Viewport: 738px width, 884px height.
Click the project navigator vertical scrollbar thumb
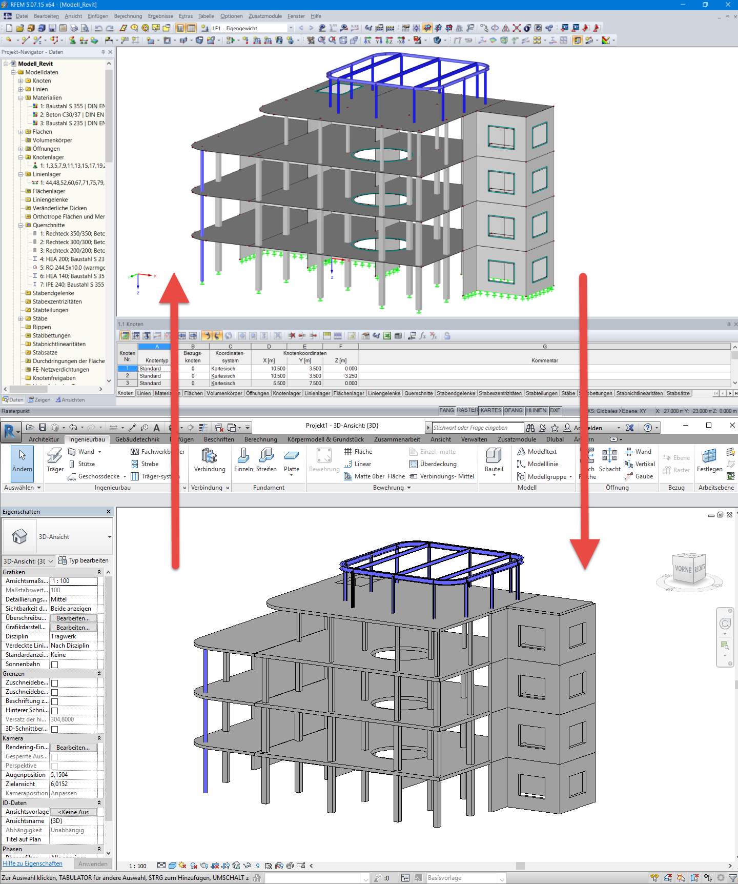109,116
